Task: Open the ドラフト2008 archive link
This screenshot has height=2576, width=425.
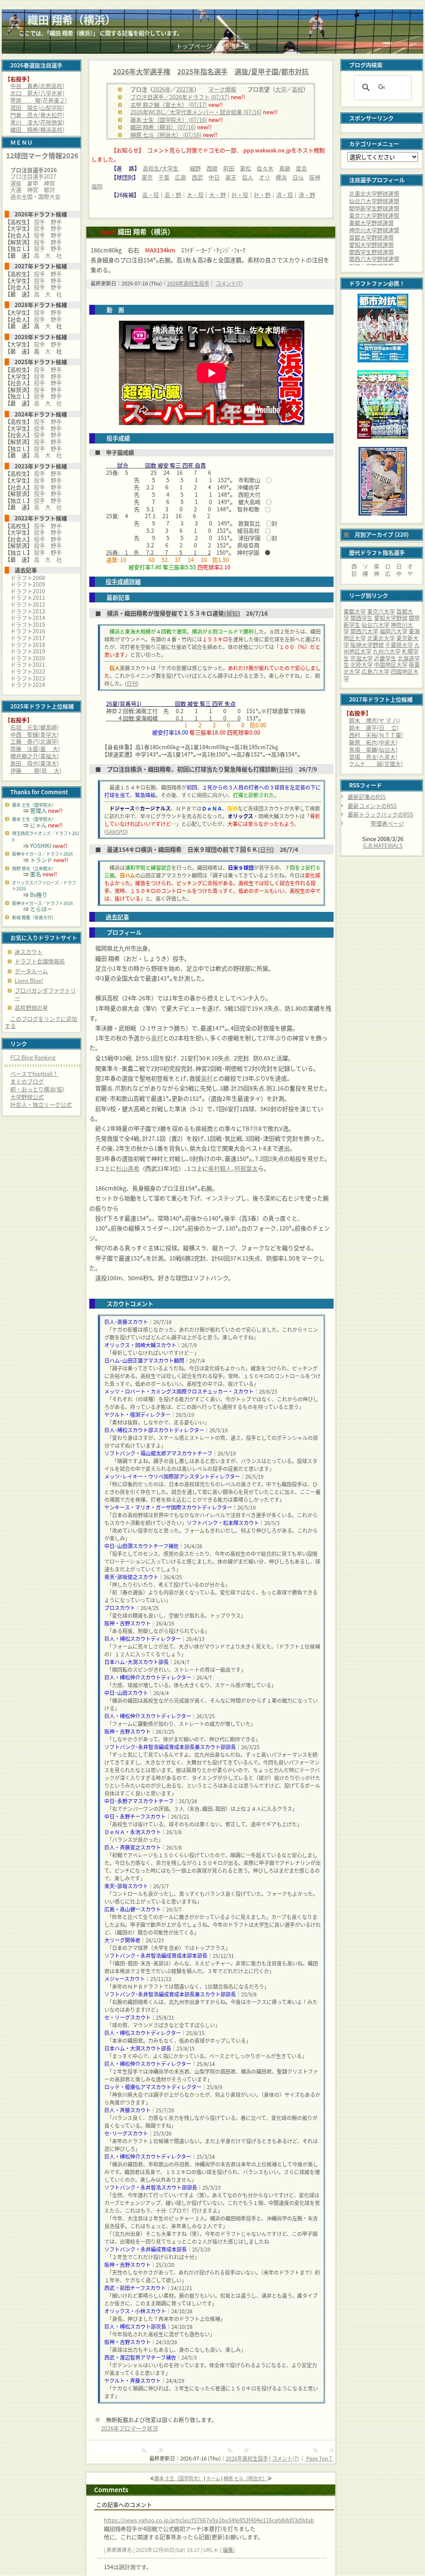Action: [x=28, y=578]
